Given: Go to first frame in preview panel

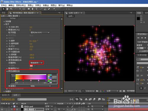Looking at the screenshot, I should (138, 38).
